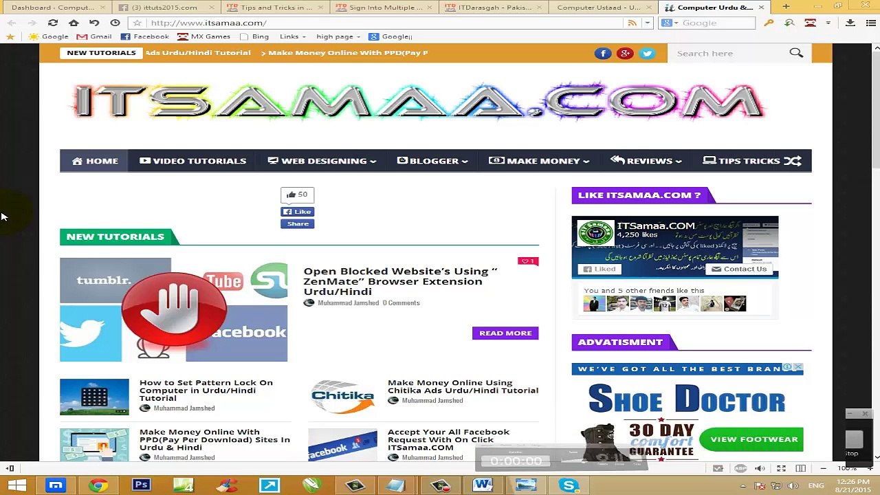The image size is (880, 495).
Task: Go to browser home page icon
Action: [x=74, y=23]
